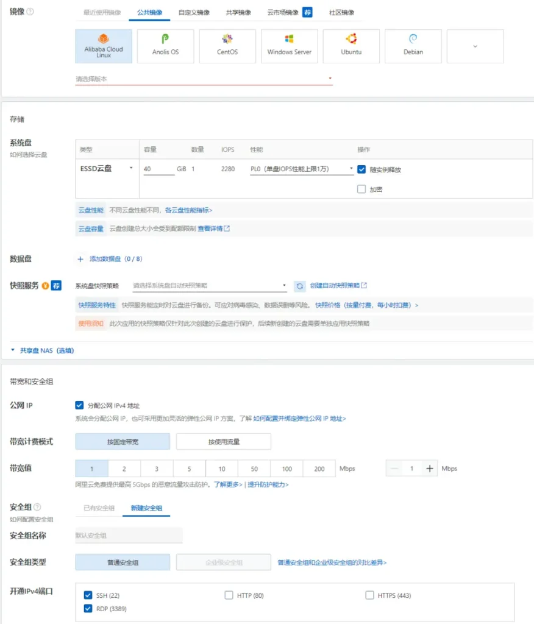Screen dimensions: 534x624
Task: Select the Windows Server image
Action: 289,46
